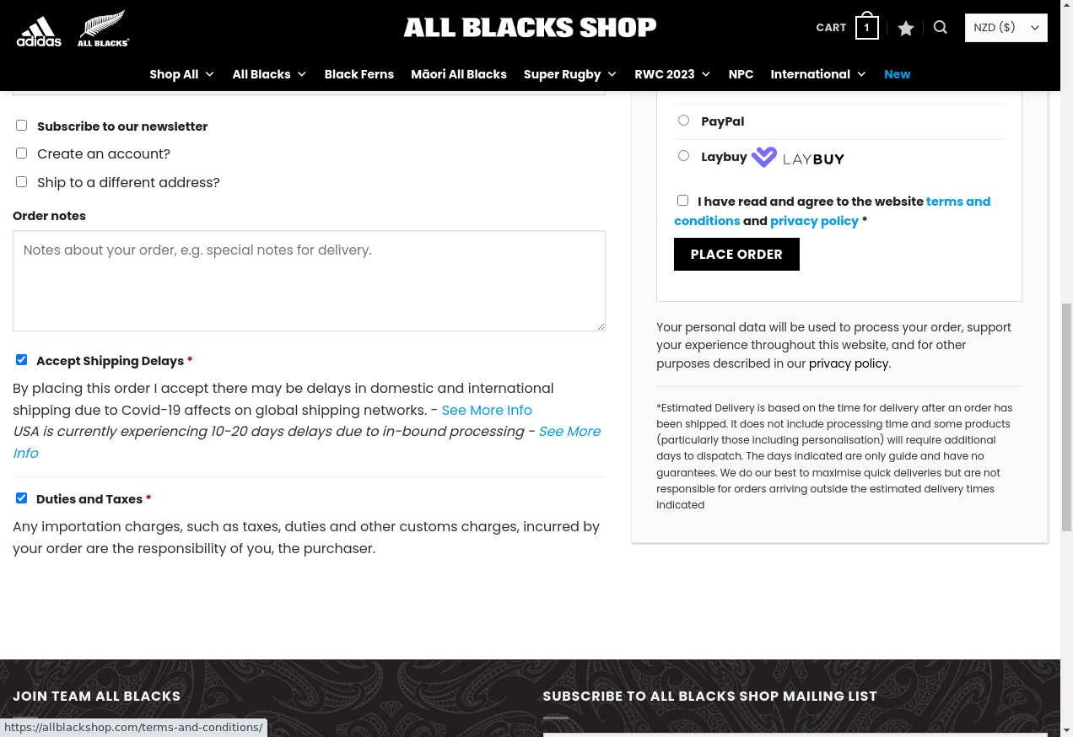1073x737 pixels.
Task: Click the PLACE ORDER button
Action: click(736, 254)
